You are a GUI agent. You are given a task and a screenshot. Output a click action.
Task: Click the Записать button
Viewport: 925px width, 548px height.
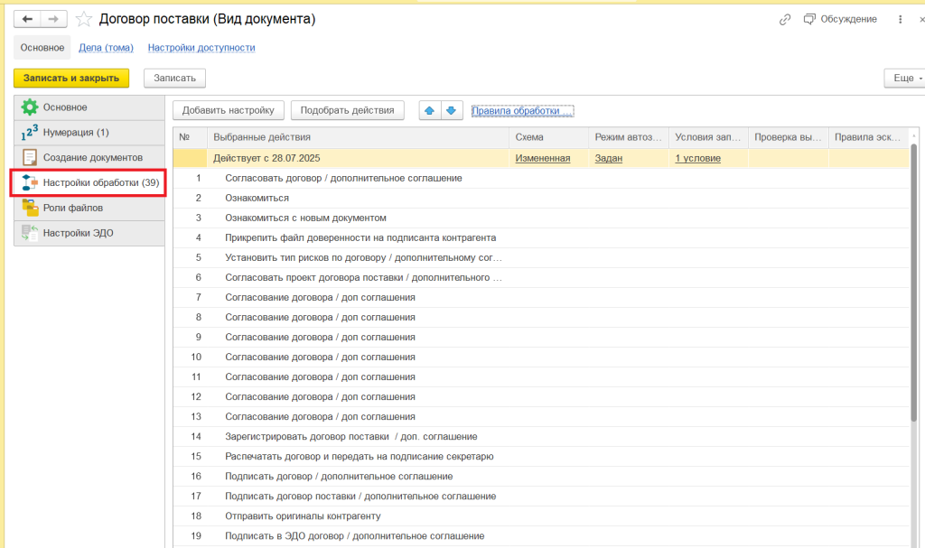click(174, 79)
